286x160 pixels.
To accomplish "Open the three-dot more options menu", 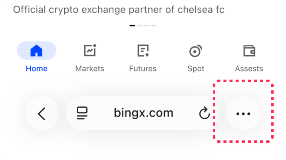I will point(243,114).
